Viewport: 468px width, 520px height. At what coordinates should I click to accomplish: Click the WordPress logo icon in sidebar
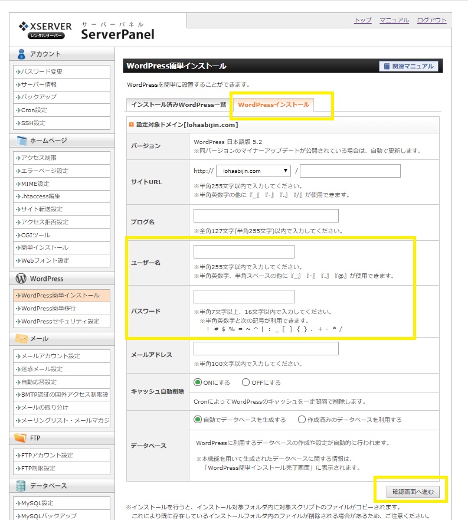[x=21, y=279]
